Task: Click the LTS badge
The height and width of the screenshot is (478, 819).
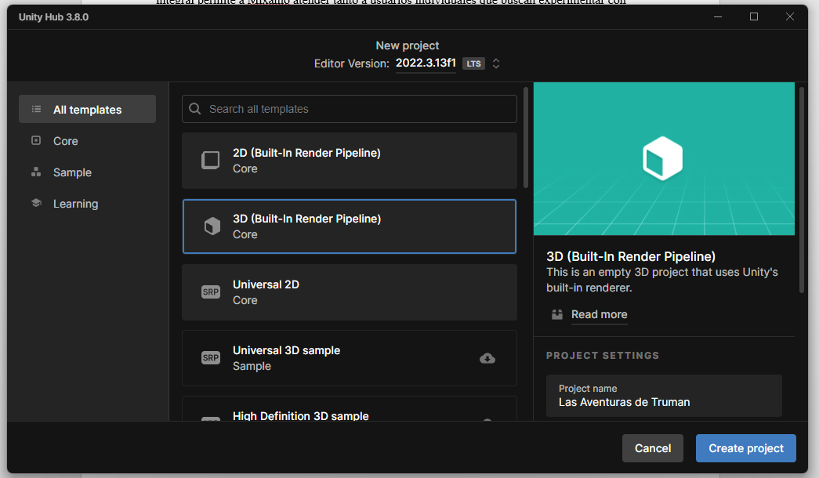Action: [x=473, y=63]
